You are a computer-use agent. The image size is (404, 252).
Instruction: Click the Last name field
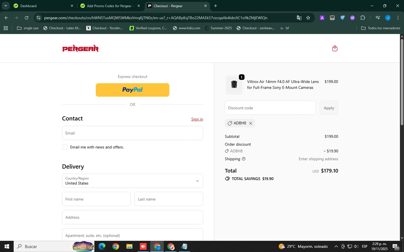169,199
